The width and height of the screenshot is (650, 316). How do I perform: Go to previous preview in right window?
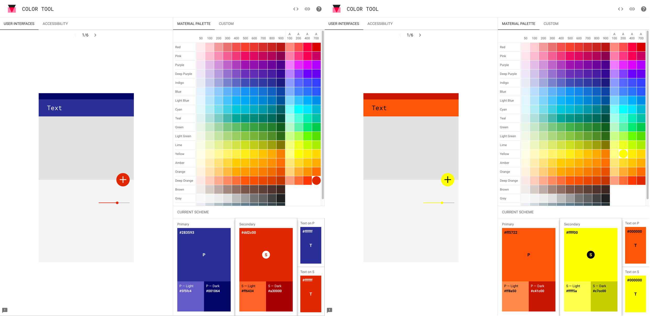400,35
